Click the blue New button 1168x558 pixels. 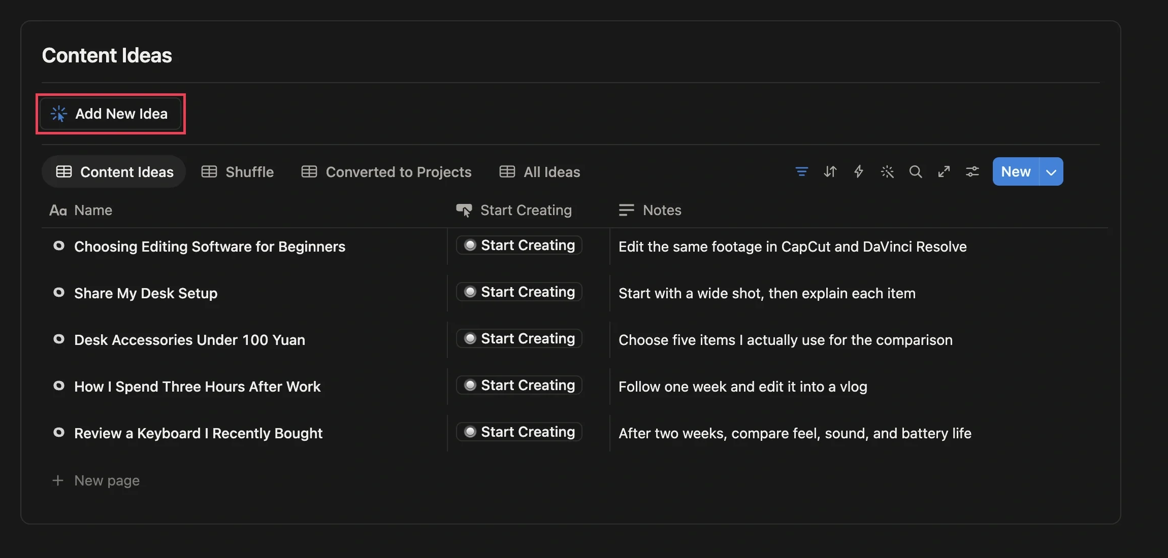(x=1016, y=172)
